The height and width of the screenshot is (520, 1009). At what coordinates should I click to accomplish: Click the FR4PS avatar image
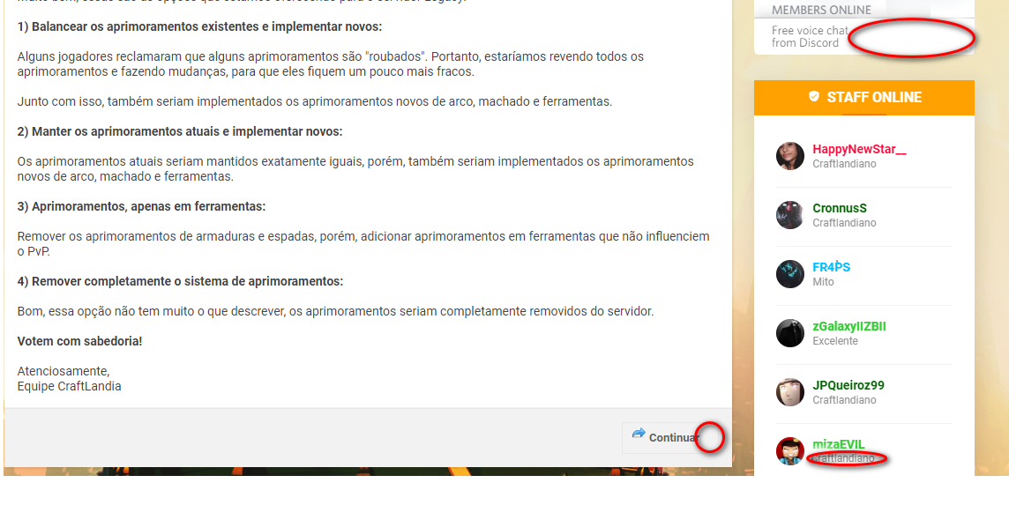tap(789, 274)
